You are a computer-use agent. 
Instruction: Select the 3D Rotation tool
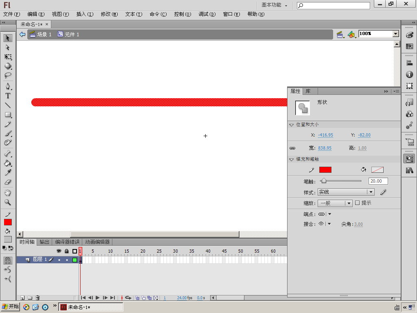[8, 66]
